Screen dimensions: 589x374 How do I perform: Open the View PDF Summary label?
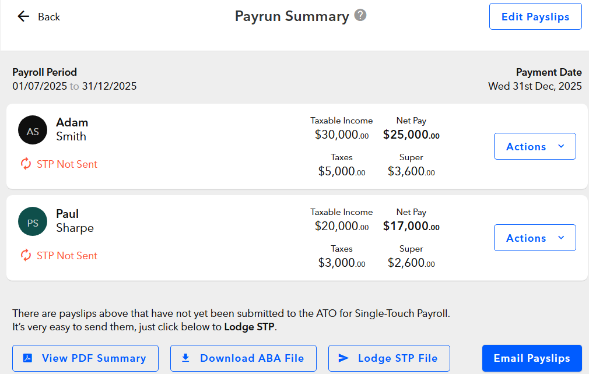pyautogui.click(x=94, y=358)
